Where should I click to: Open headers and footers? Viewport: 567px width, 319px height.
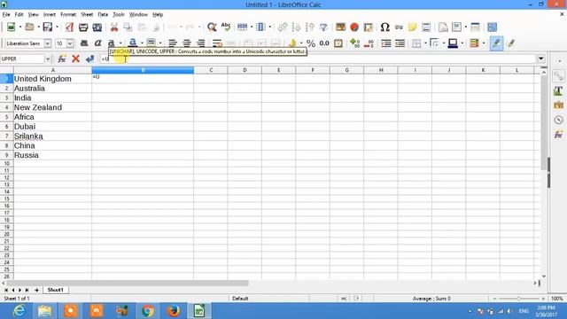[x=426, y=27]
